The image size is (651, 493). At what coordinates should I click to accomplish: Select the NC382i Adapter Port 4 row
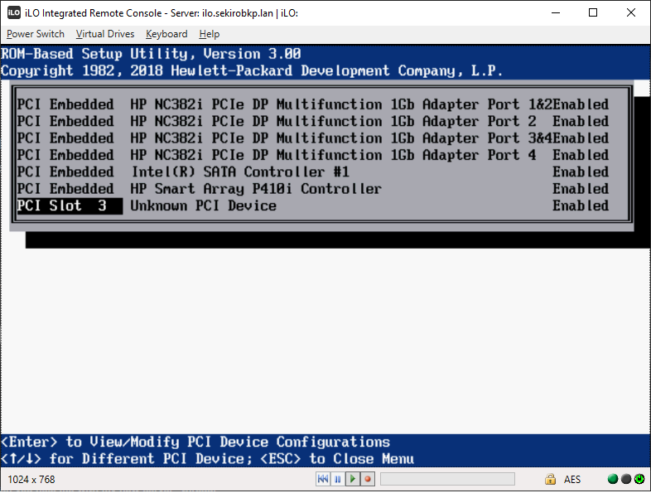312,155
